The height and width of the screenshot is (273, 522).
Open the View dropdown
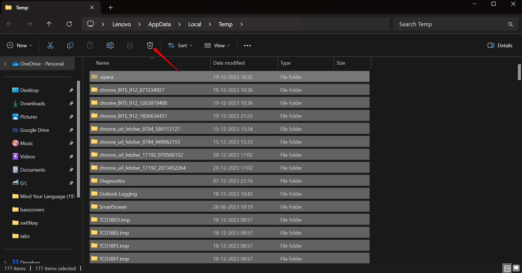pyautogui.click(x=217, y=45)
